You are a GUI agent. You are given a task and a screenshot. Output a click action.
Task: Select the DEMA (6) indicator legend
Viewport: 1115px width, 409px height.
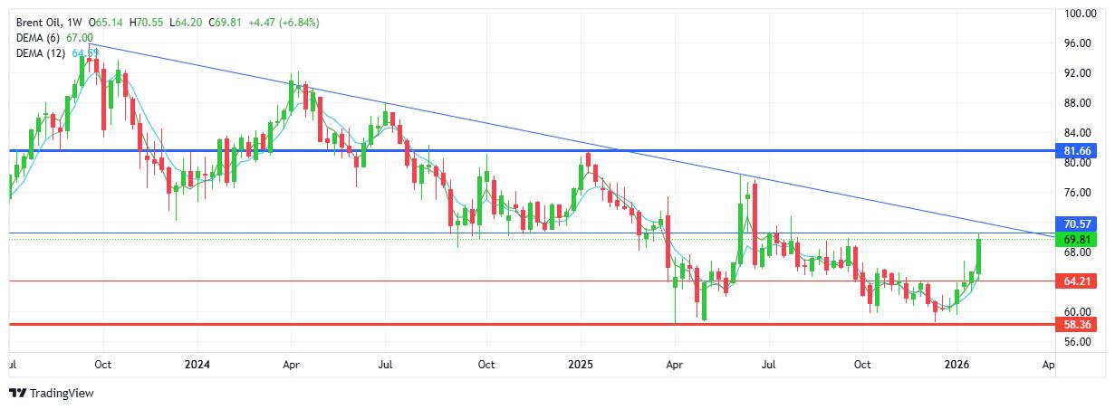coord(40,37)
